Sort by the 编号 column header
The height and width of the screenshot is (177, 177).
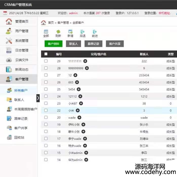[x=59, y=54]
